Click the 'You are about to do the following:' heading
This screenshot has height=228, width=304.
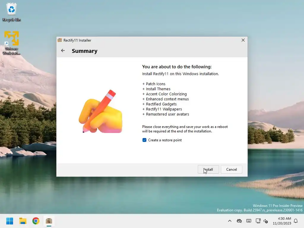click(x=177, y=67)
